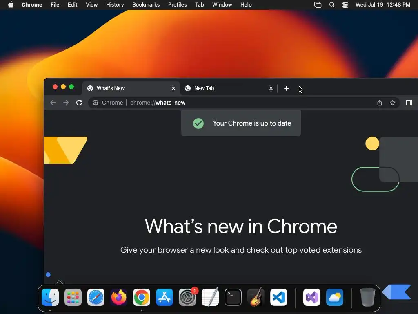
Task: Click the Google Chrome Dock icon
Action: pyautogui.click(x=142, y=297)
